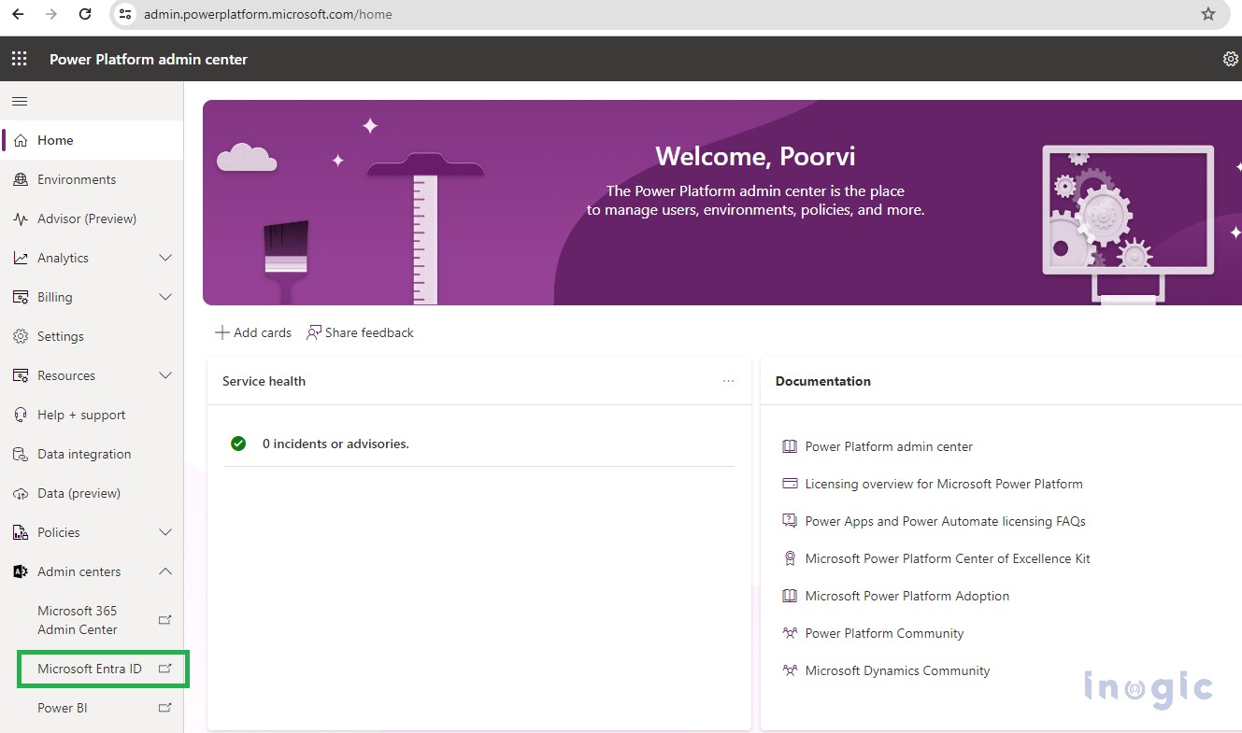
Task: Click the Service health card heading
Action: [x=264, y=381]
